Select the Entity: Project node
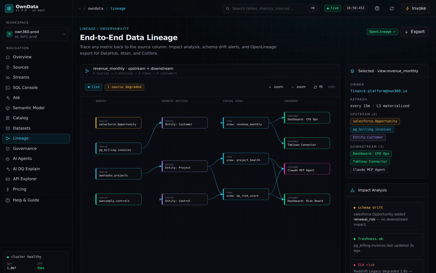436x273 pixels. tap(184, 166)
